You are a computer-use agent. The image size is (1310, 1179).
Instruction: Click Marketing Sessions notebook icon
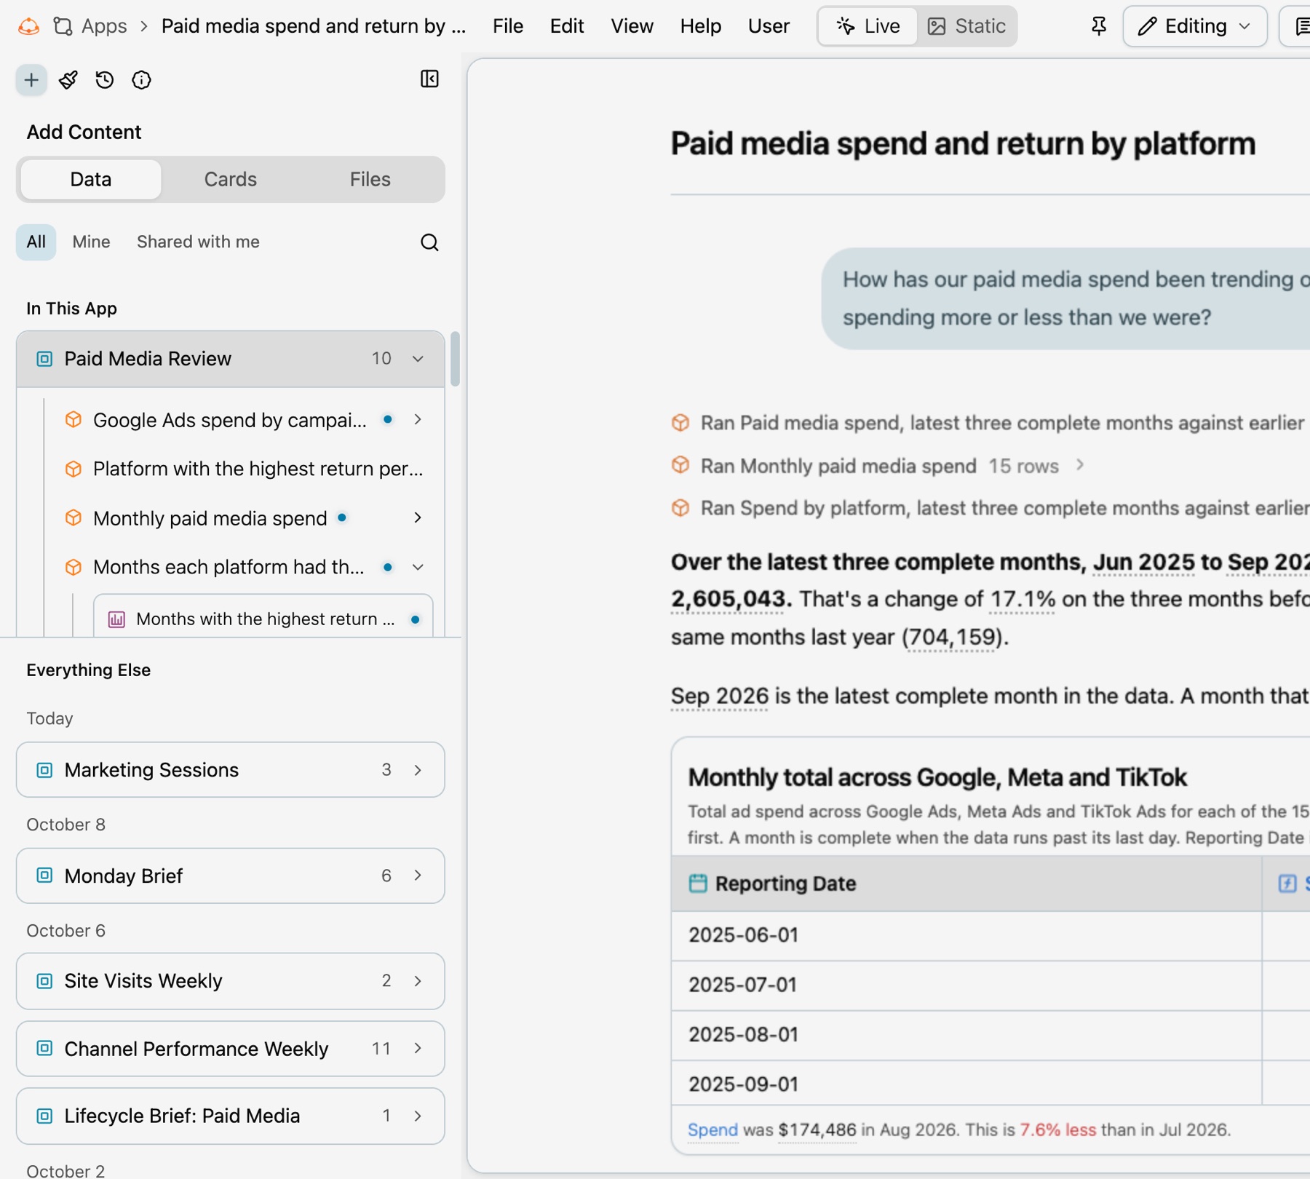tap(44, 770)
